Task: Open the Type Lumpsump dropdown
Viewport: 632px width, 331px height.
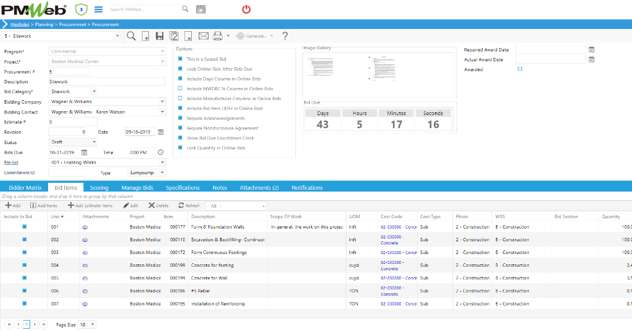Action: 162,172
